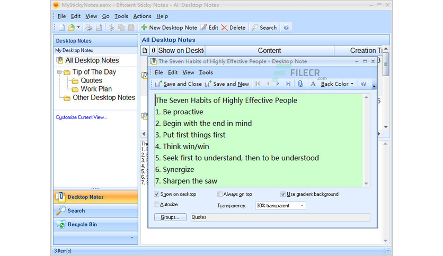The height and width of the screenshot is (256, 443).
Task: Switch to Search navigation pane
Action: click(x=95, y=211)
